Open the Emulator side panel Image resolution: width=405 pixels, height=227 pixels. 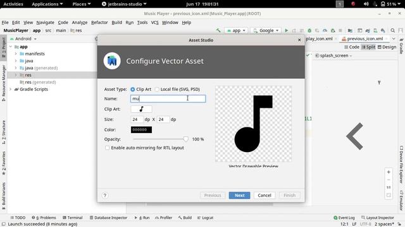click(401, 201)
